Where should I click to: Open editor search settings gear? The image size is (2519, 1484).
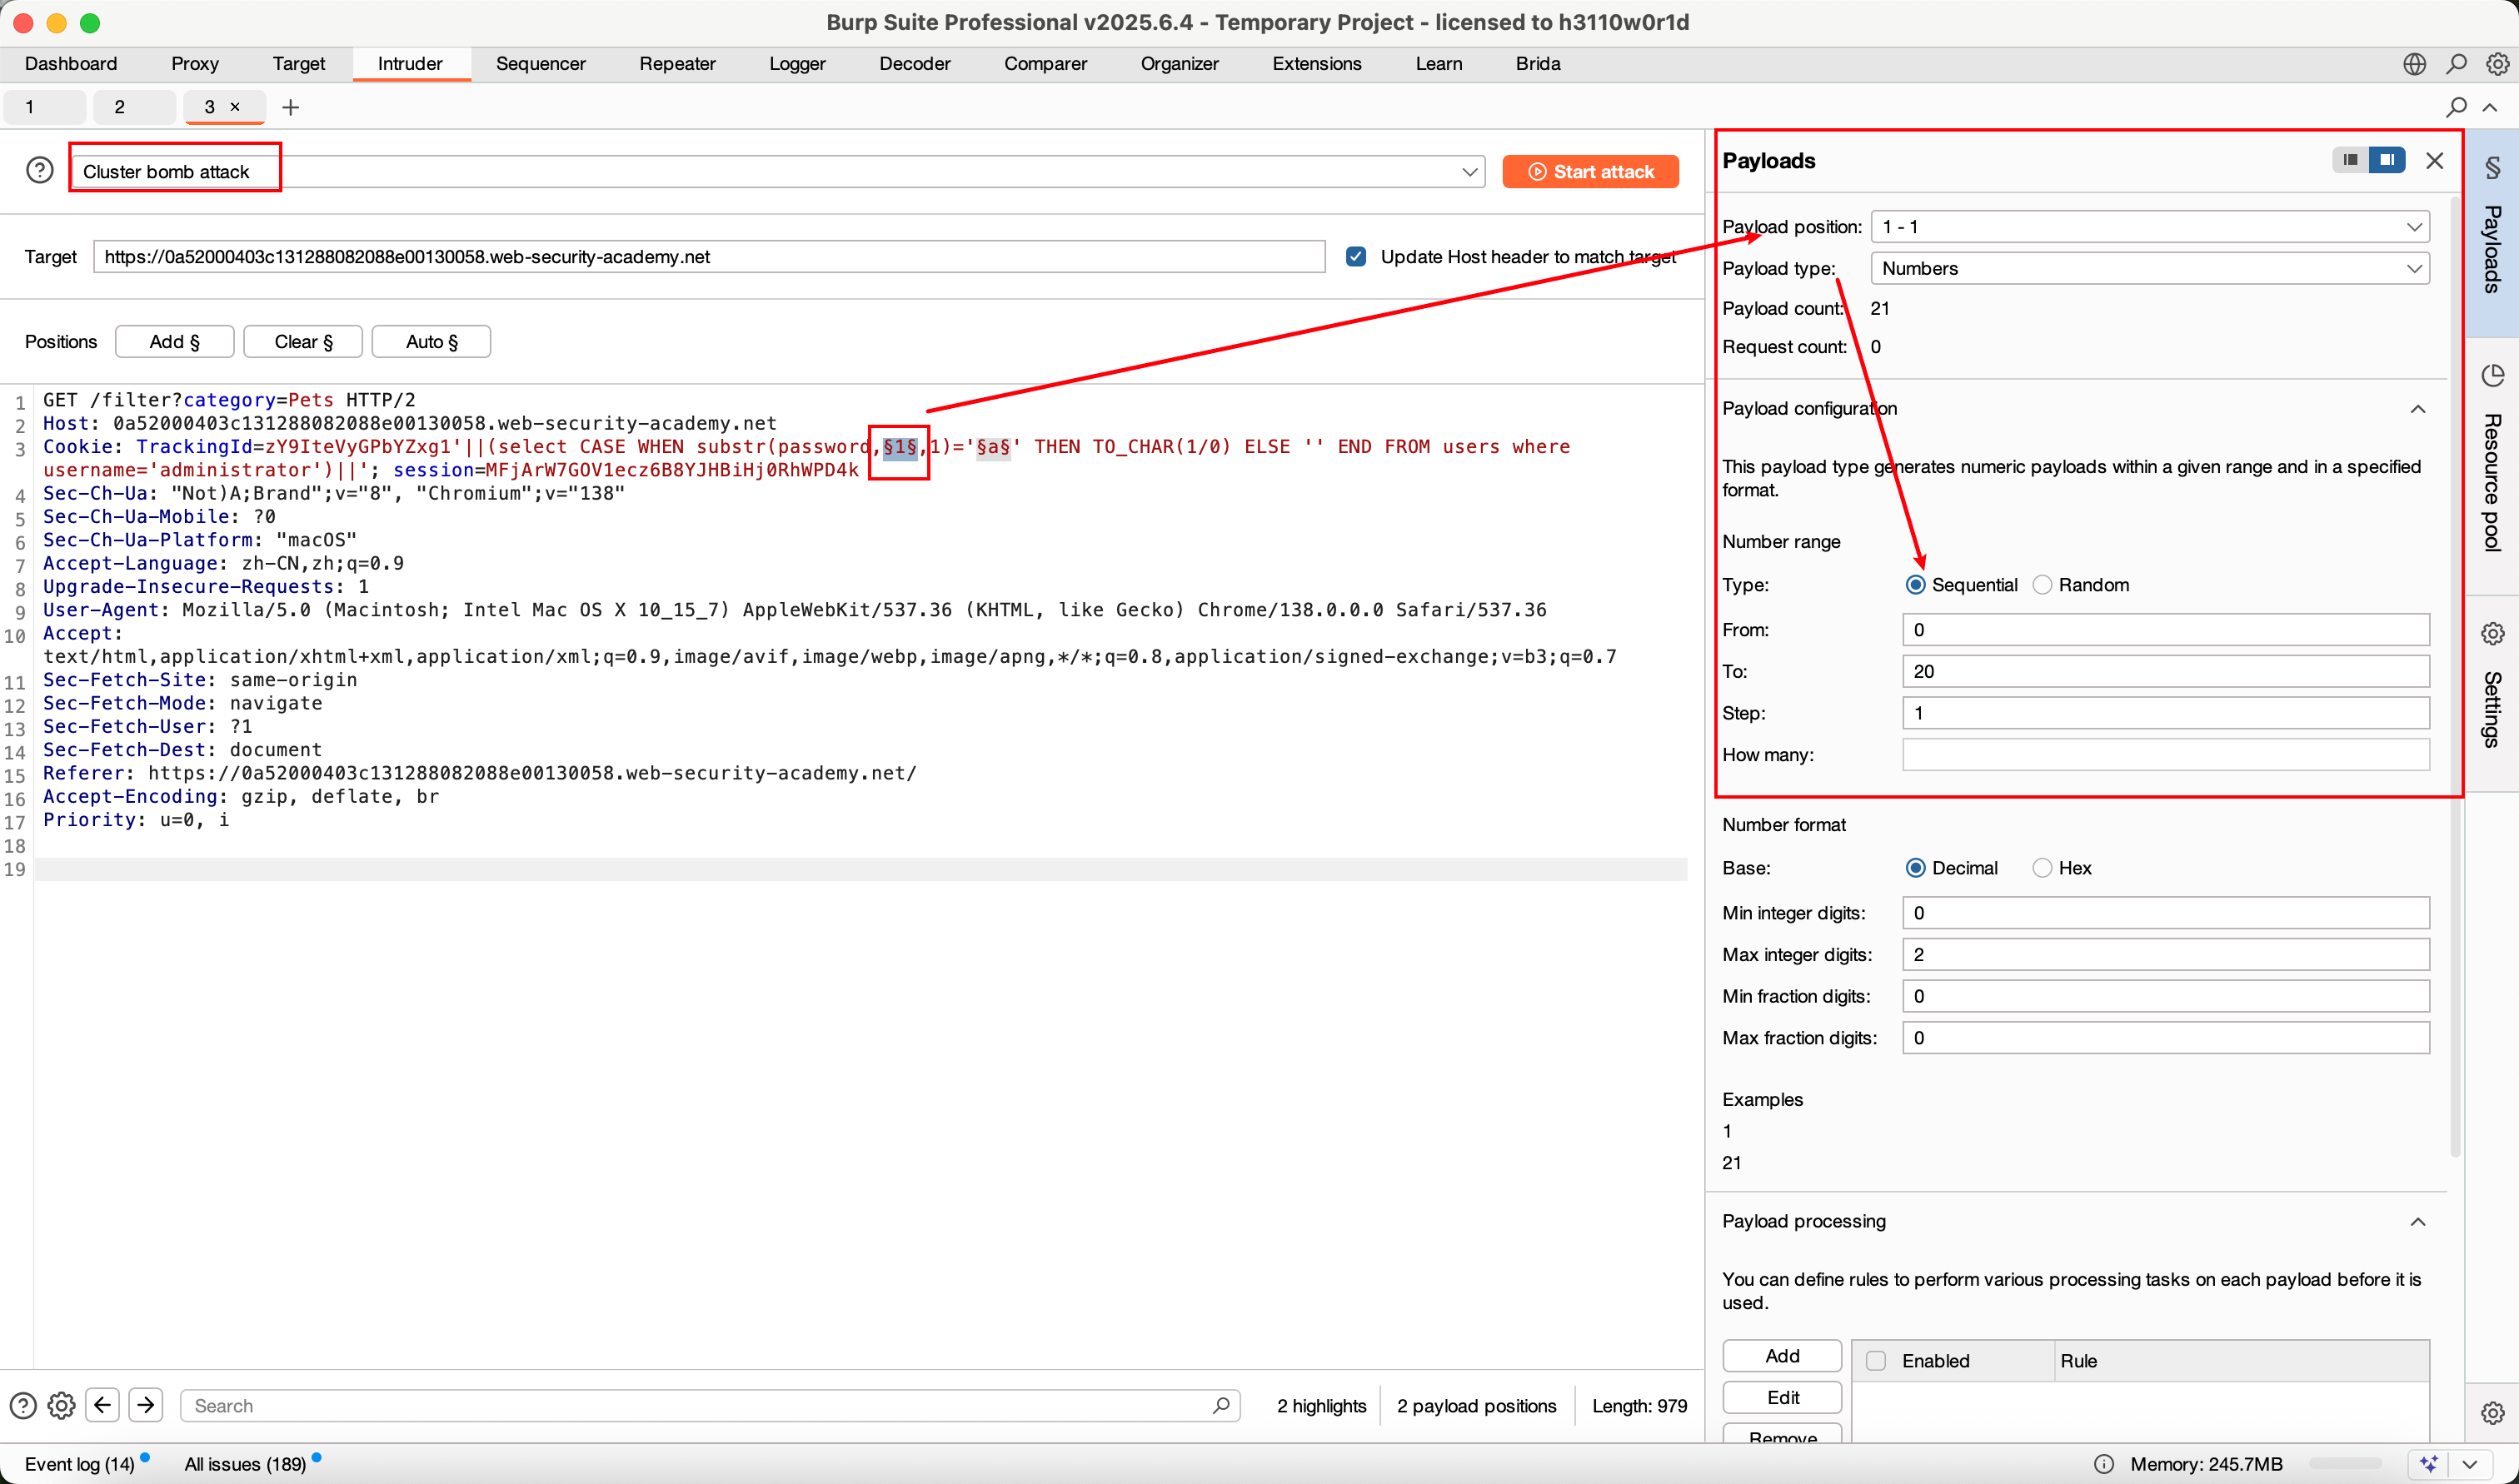[x=62, y=1405]
